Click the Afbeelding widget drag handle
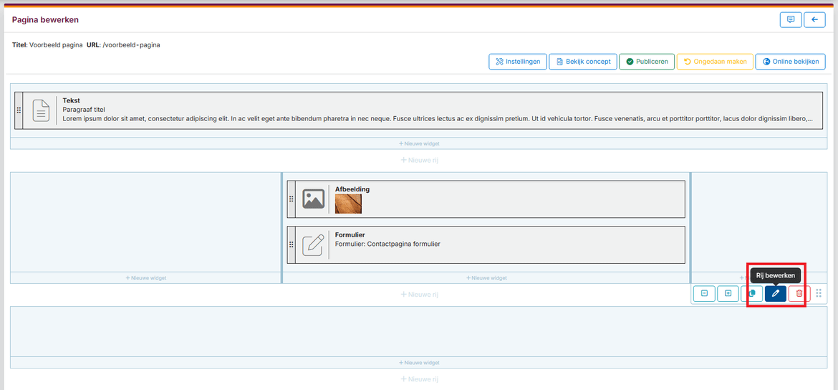The width and height of the screenshot is (838, 390). (x=291, y=199)
